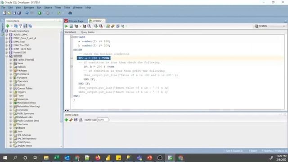Expand the Functions node
The width and height of the screenshot is (288, 162).
tap(11, 78)
